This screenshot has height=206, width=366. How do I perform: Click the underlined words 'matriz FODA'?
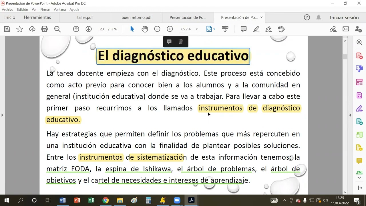(x=68, y=169)
